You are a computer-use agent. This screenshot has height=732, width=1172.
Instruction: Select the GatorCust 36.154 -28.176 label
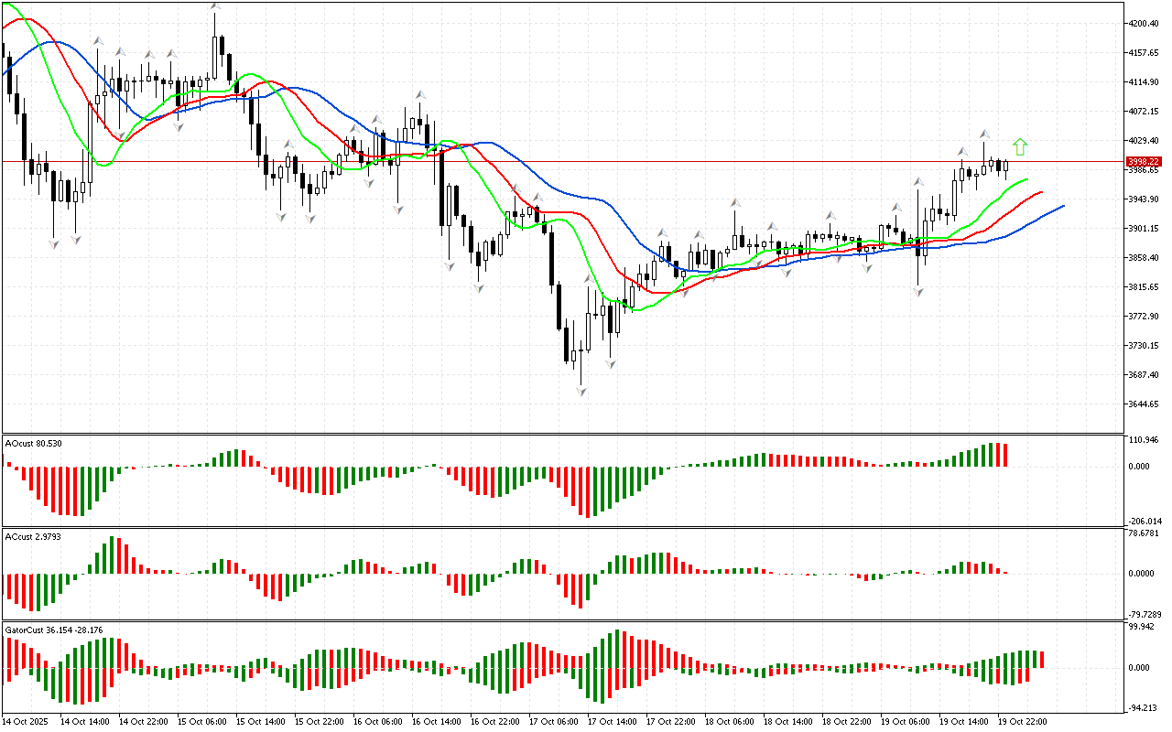tap(54, 630)
